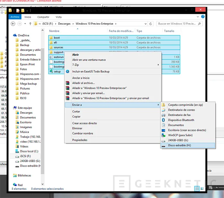Click WinSCP upload icon in submenu
This screenshot has width=224, height=198.
pos(164,135)
